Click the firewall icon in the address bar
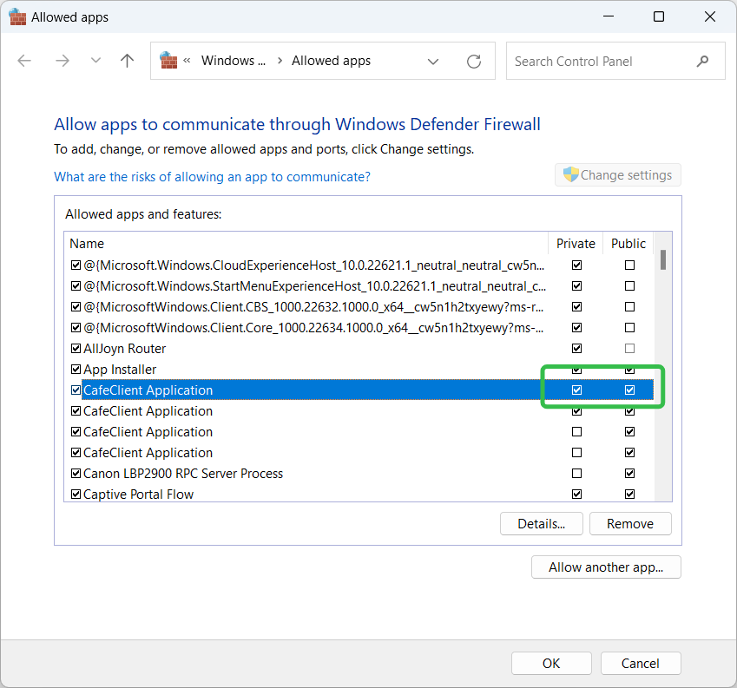 (x=168, y=61)
